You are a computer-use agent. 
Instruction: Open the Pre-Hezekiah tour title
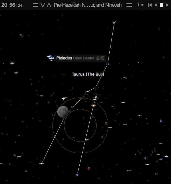point(88,5)
